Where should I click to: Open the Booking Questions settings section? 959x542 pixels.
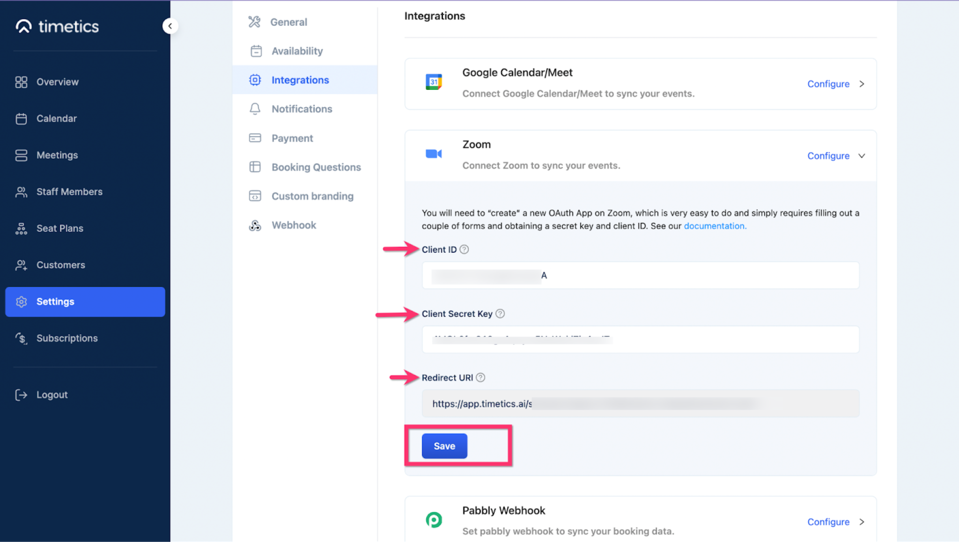pyautogui.click(x=316, y=167)
